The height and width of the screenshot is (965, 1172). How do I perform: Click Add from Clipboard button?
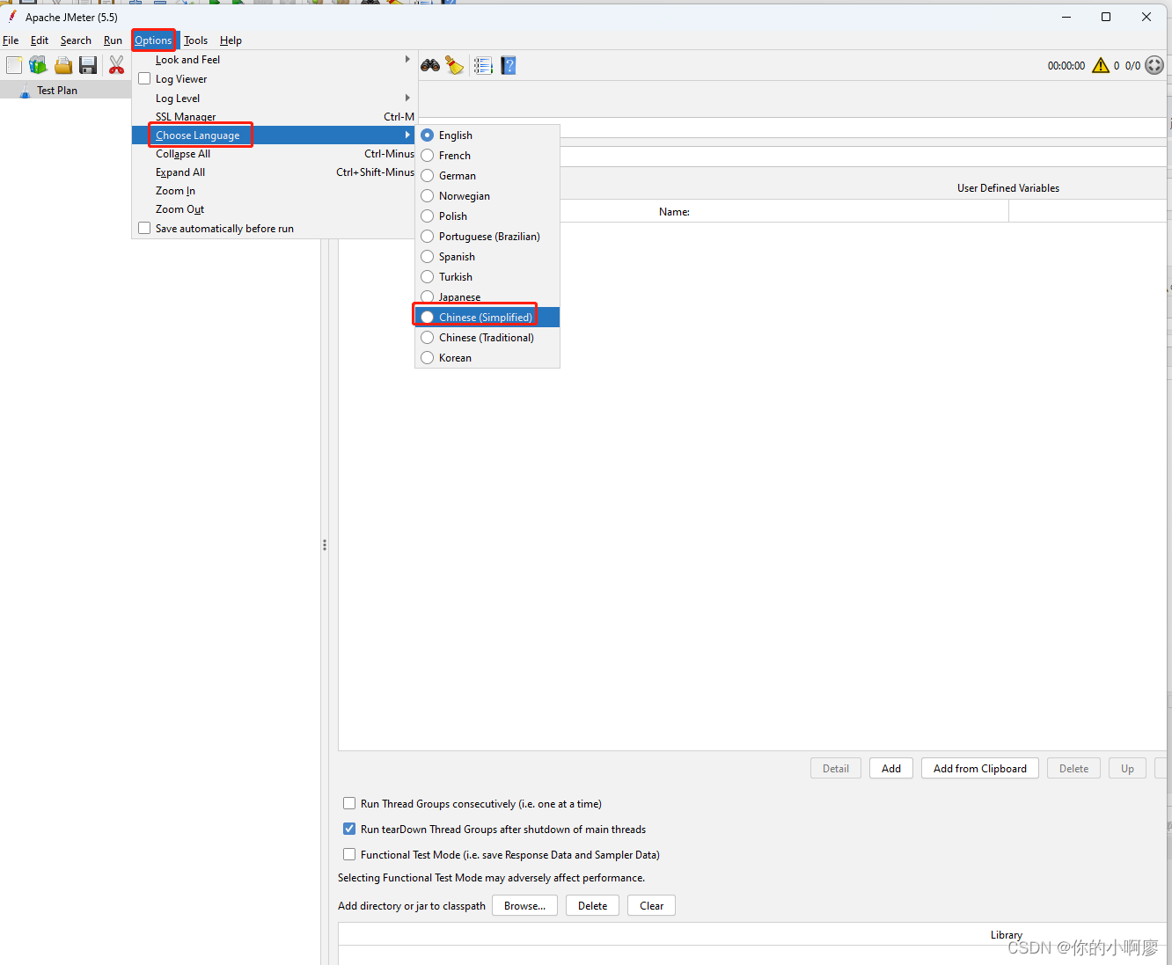click(x=980, y=768)
